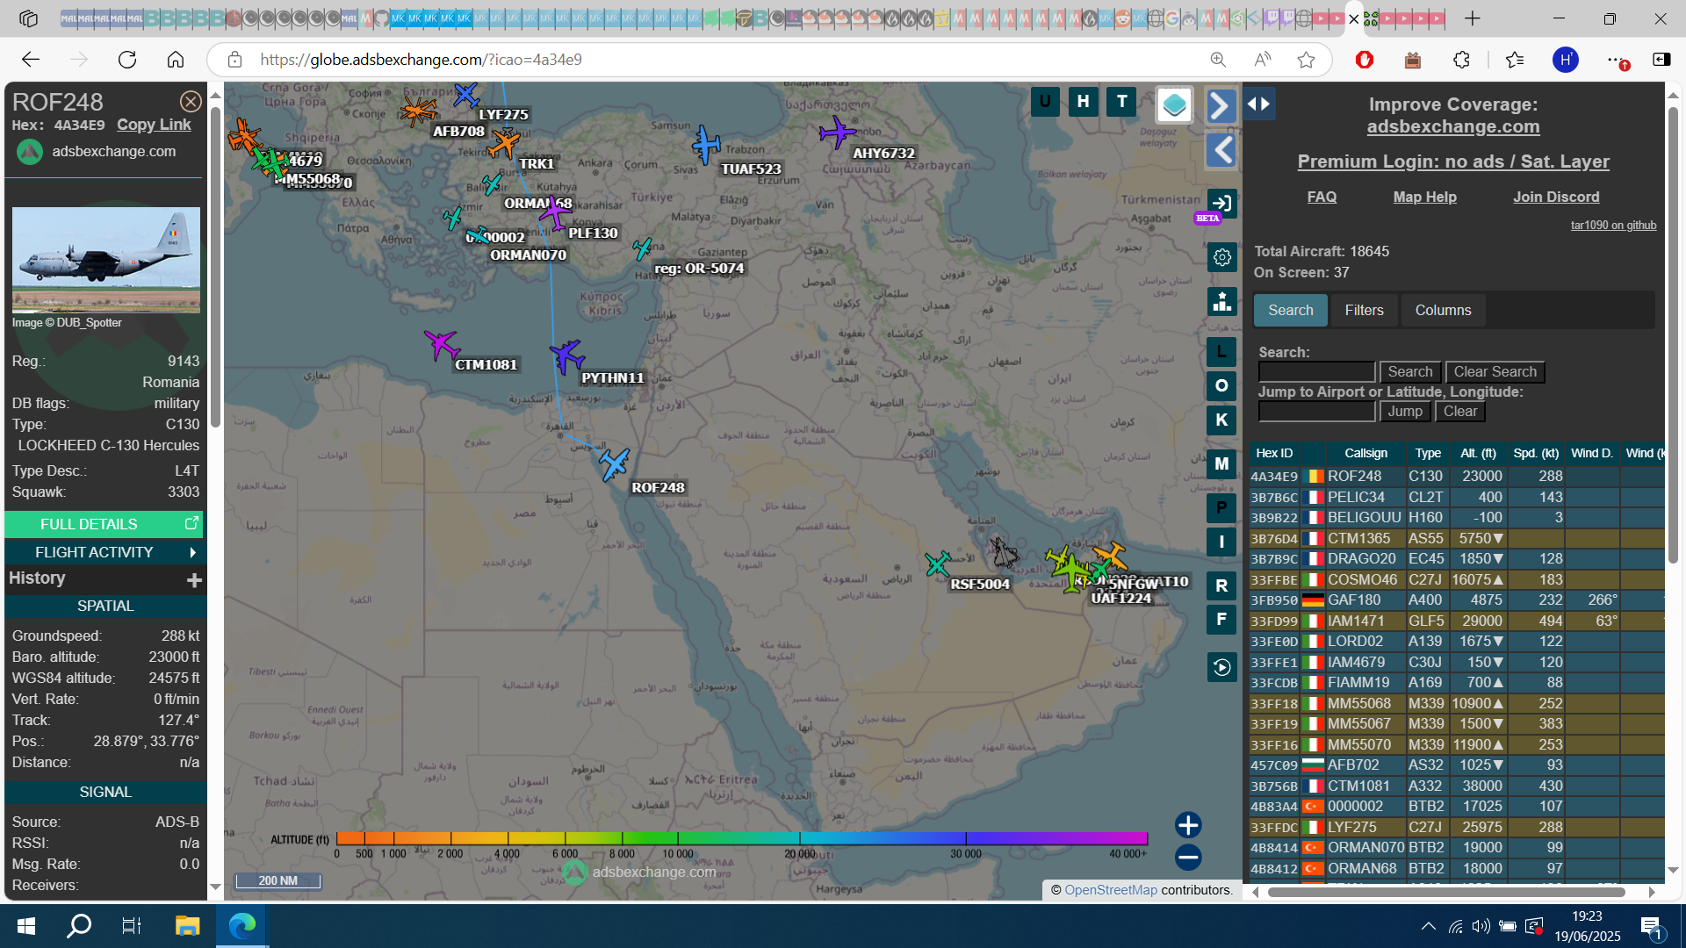Add page to favorites star icon
Viewport: 1686px width, 948px height.
point(1306,60)
